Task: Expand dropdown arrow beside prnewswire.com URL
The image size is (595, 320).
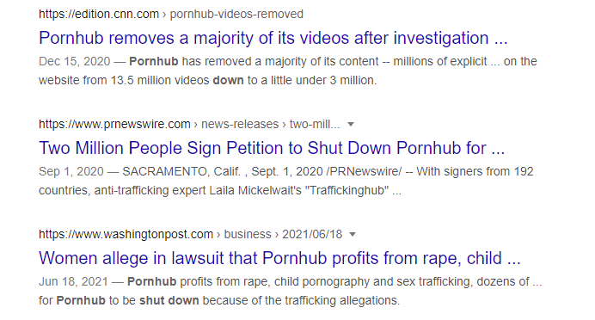Action: 351,124
